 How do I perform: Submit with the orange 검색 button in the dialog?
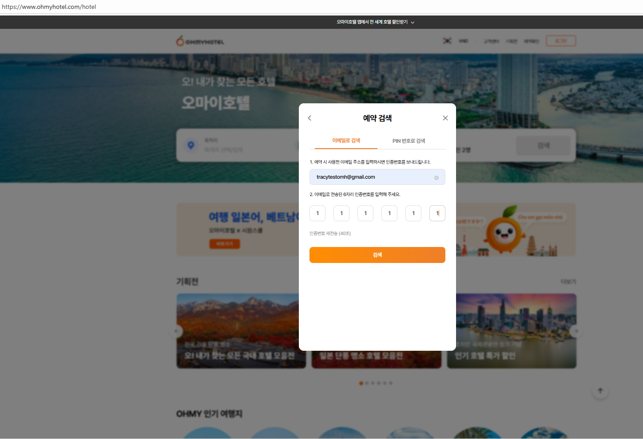(377, 255)
